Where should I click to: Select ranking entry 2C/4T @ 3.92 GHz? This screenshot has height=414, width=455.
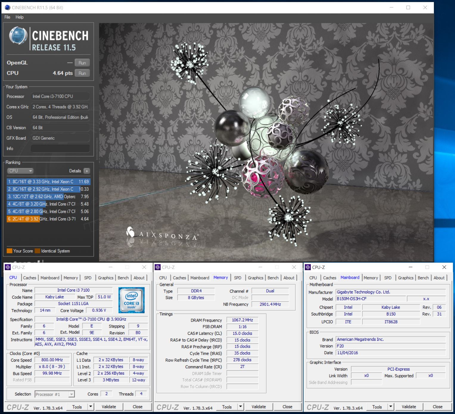(48, 219)
